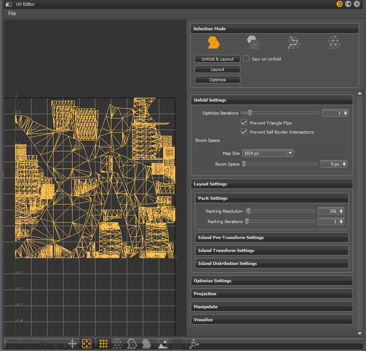366x351 pixels.
Task: Uncheck Prevent Self Border Intersections
Action: point(244,131)
